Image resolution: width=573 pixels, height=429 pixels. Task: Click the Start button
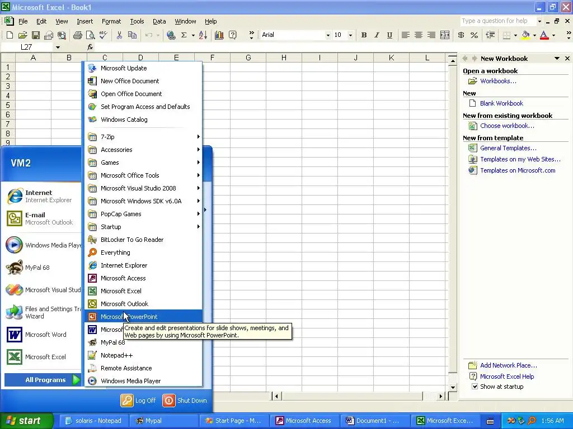26,421
